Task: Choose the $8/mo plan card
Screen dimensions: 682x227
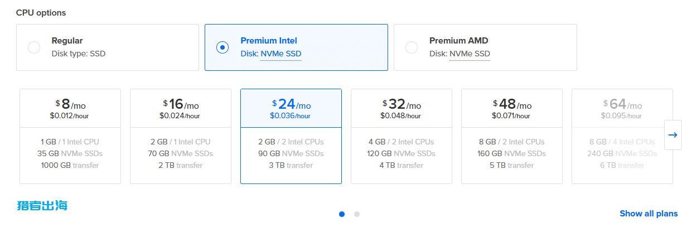Action: click(x=70, y=136)
